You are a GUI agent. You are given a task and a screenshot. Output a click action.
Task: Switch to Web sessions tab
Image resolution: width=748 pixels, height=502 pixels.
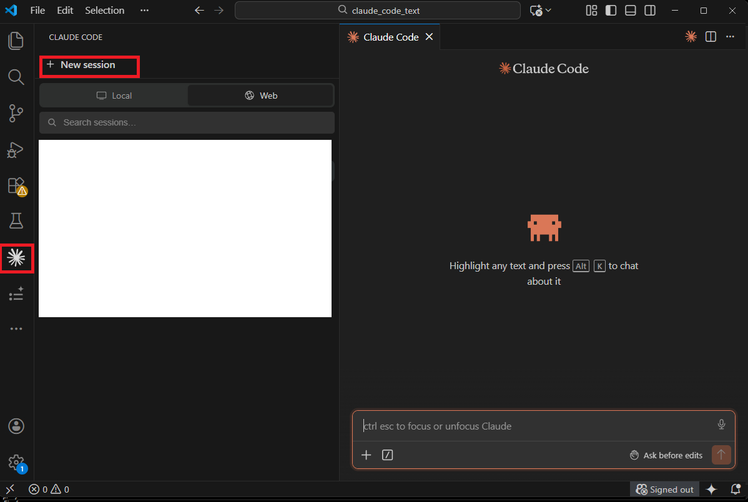tap(260, 96)
